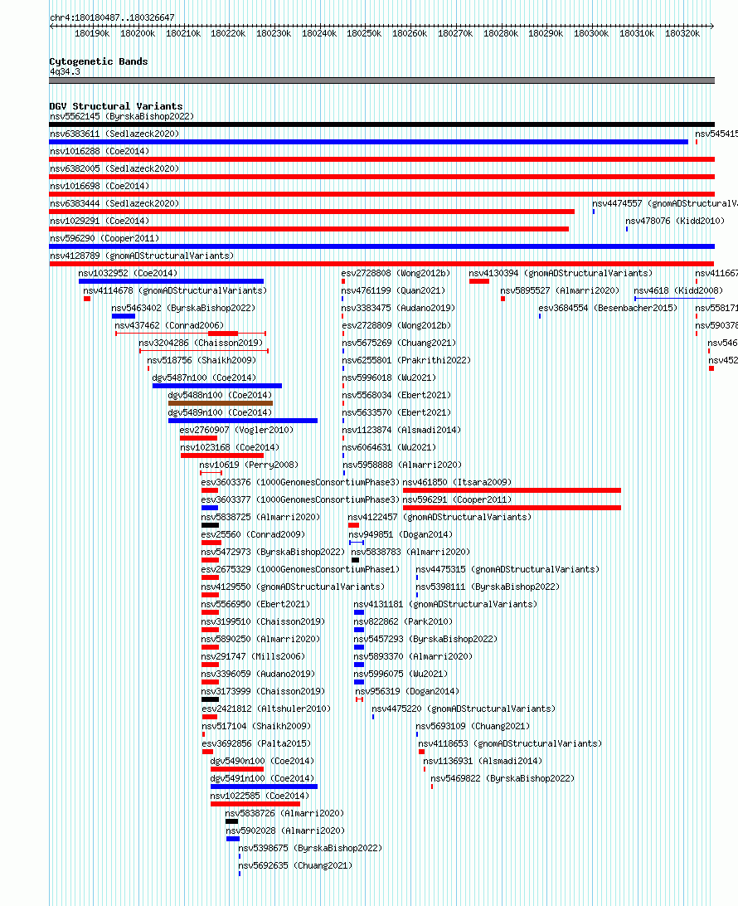Click nsv4118653 (gnomADStructuralVariants) label
Image resolution: width=738 pixels, height=906 pixels.
tap(510, 743)
